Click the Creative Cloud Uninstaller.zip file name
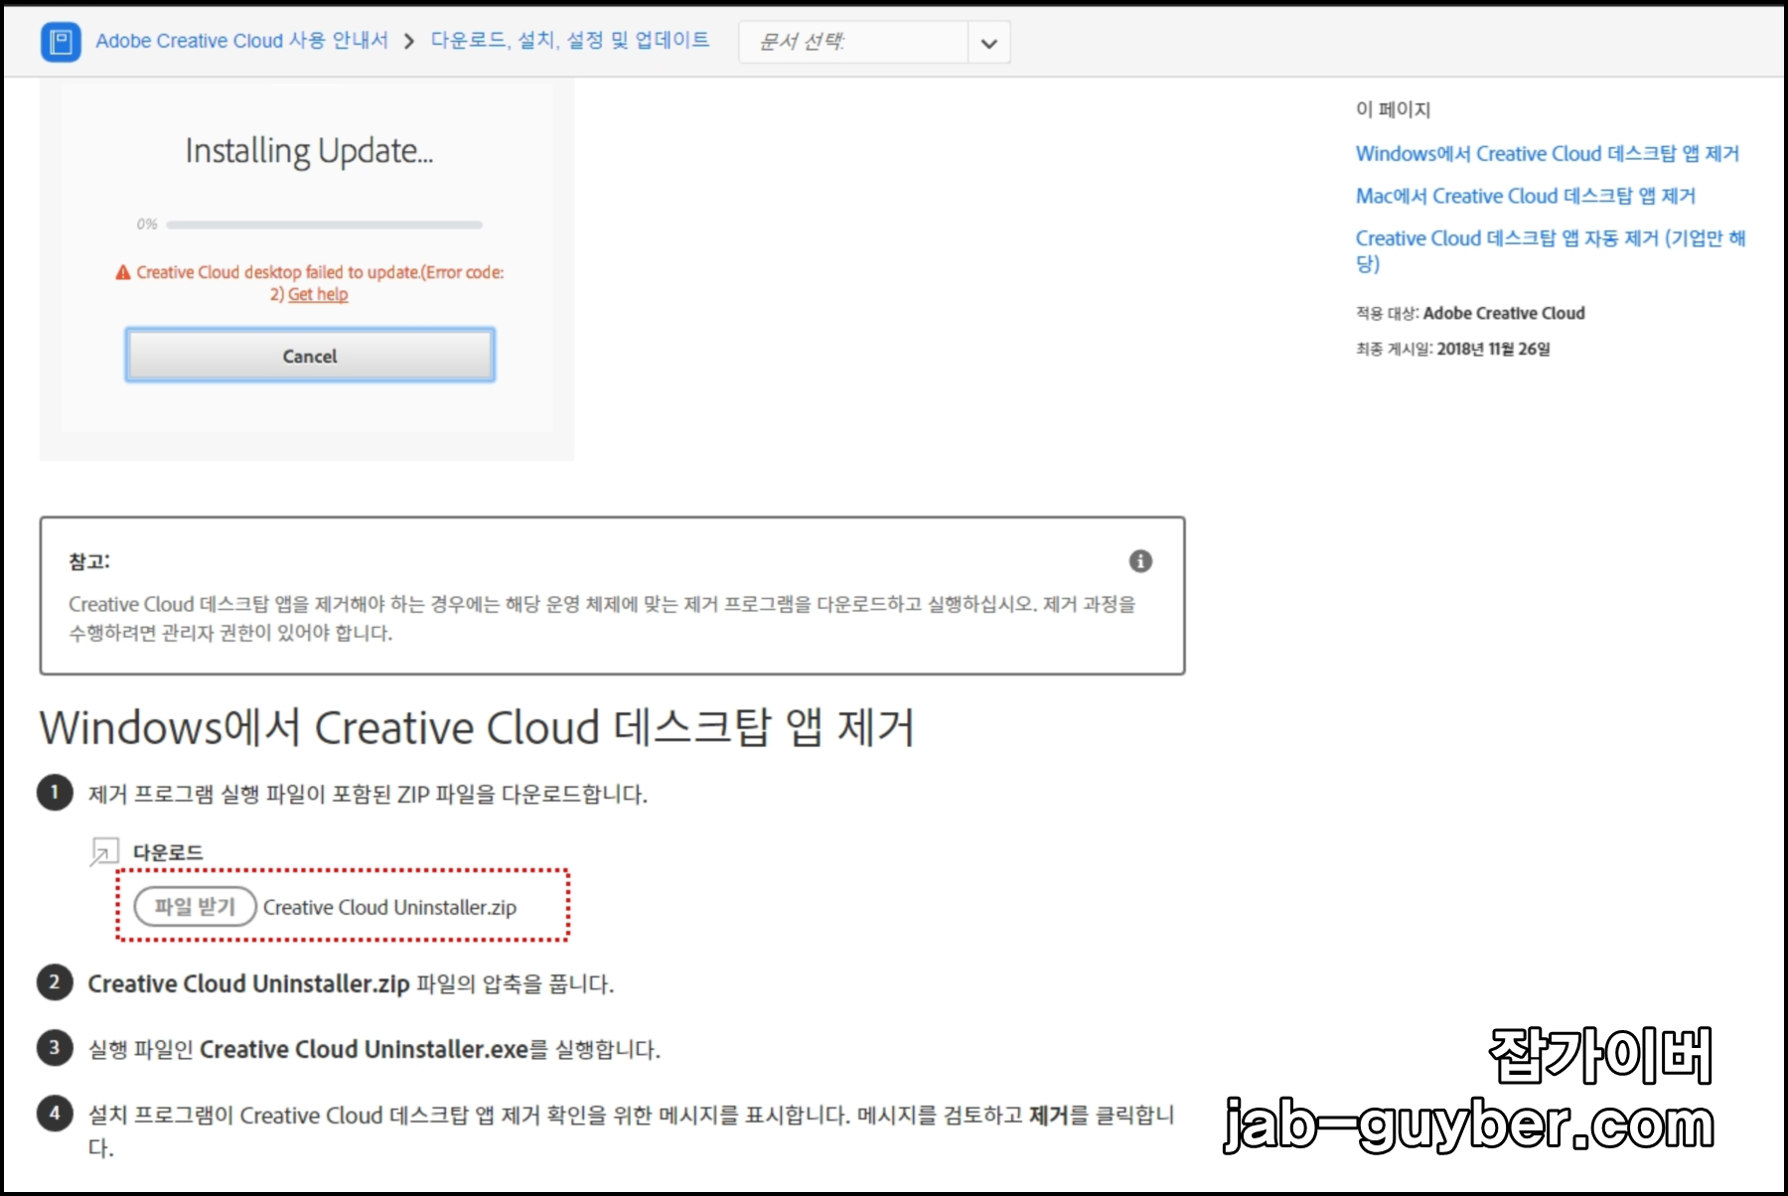Screen dimensions: 1788x1196 389,907
